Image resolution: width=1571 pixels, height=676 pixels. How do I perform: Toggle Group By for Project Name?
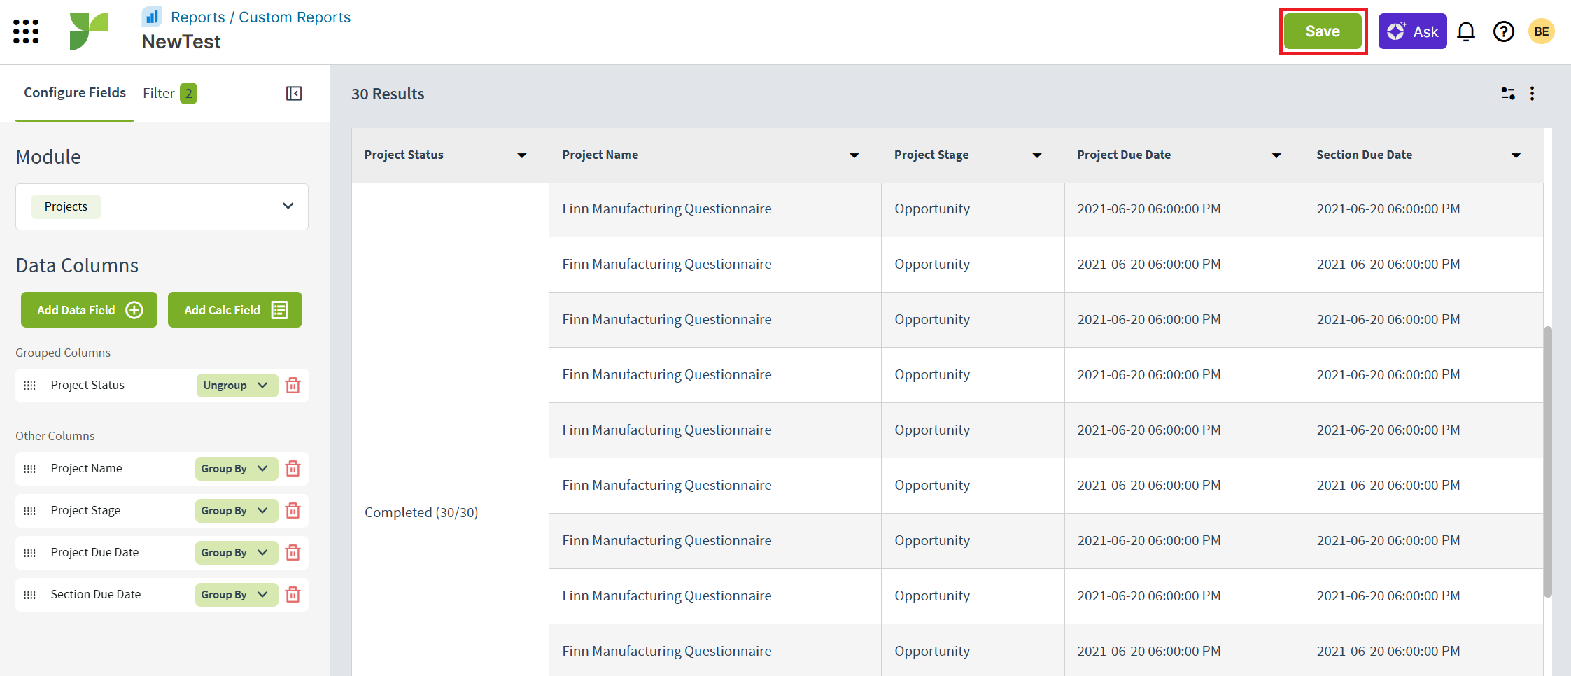coord(236,469)
